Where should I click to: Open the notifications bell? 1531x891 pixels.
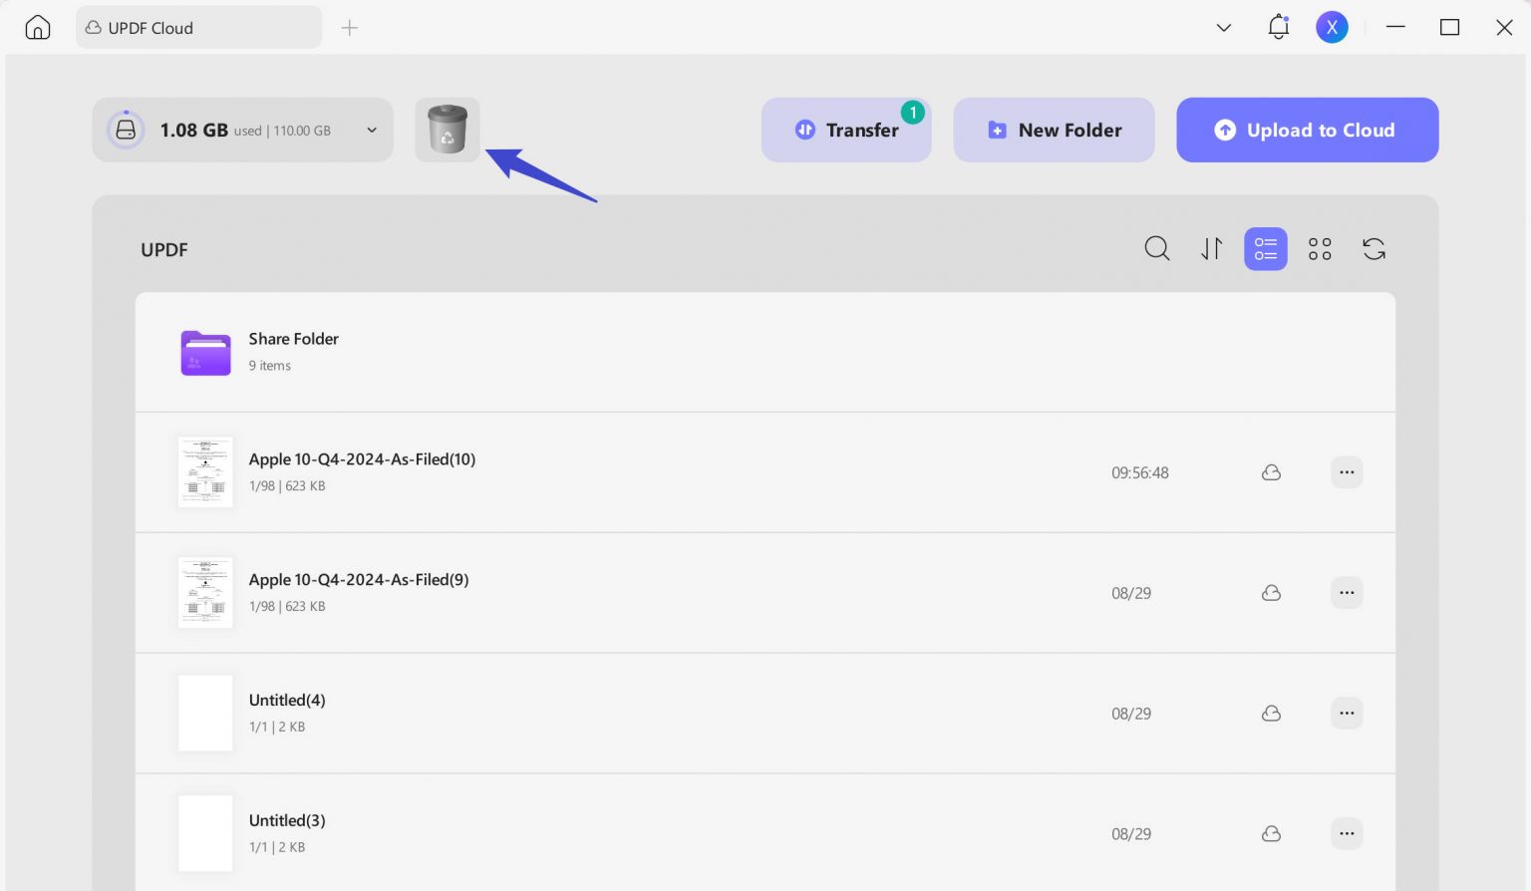(1278, 28)
